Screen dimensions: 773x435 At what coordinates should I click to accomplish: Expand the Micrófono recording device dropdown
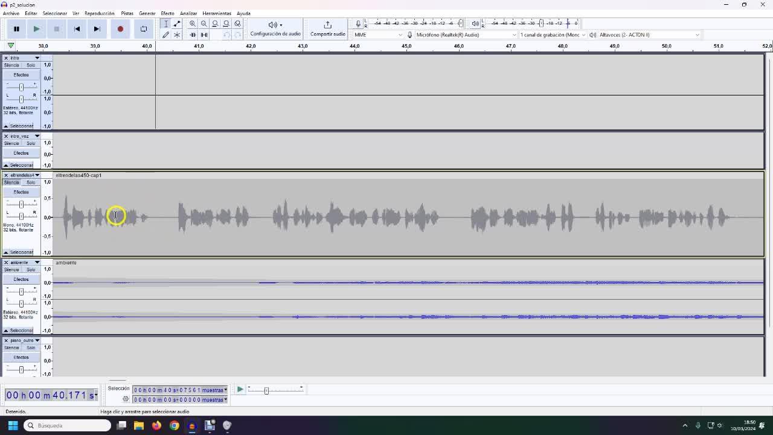pyautogui.click(x=465, y=35)
